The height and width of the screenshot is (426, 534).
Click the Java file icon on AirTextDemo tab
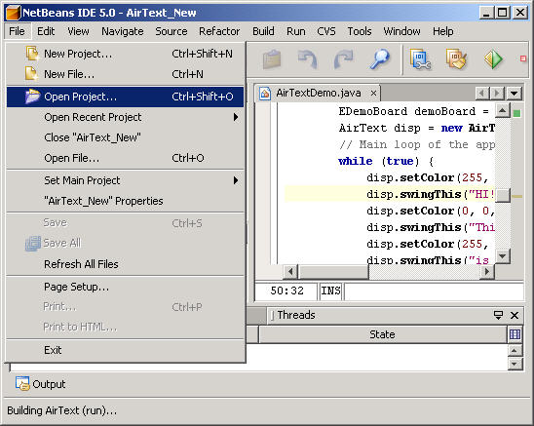click(x=265, y=93)
